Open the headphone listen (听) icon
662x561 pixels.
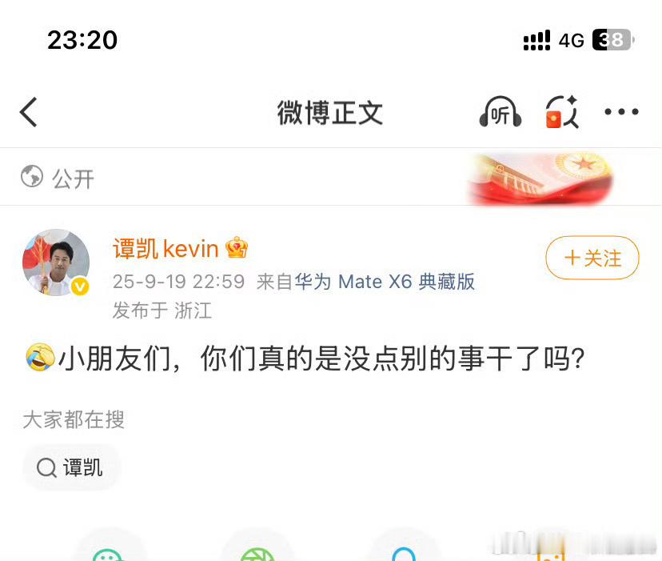coord(500,112)
